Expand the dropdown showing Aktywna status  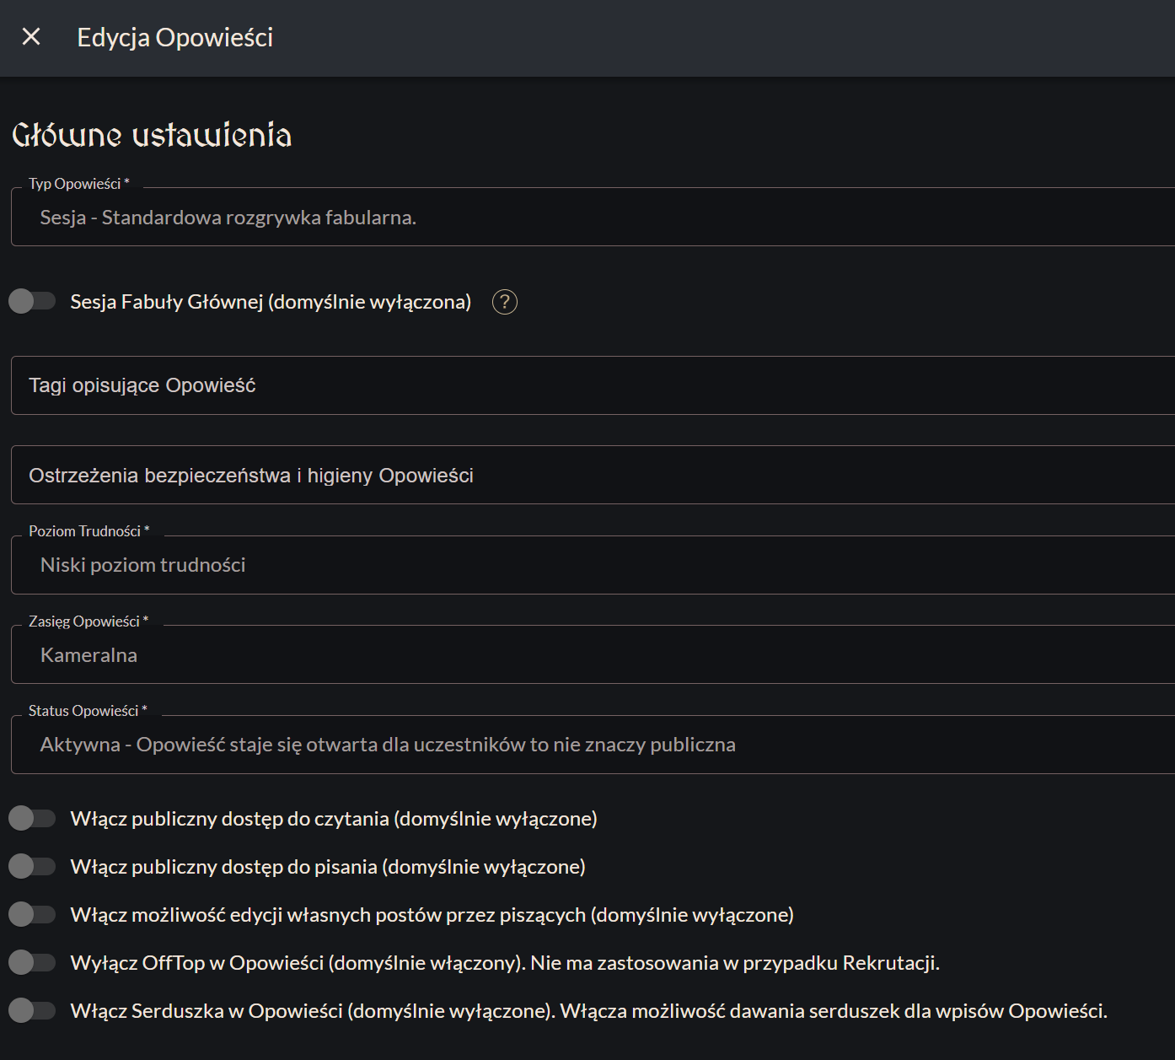coord(590,745)
